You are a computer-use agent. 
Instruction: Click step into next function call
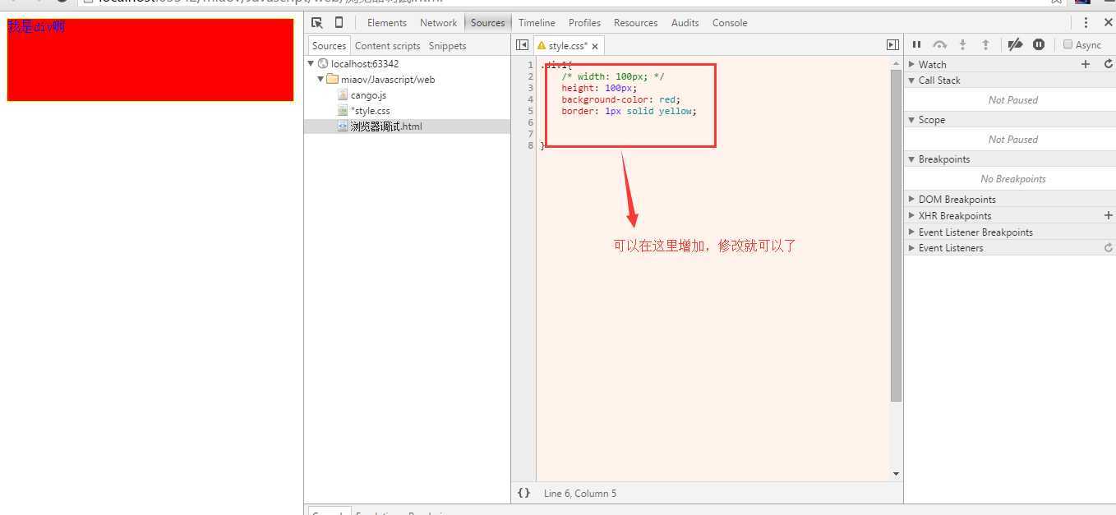[x=962, y=44]
